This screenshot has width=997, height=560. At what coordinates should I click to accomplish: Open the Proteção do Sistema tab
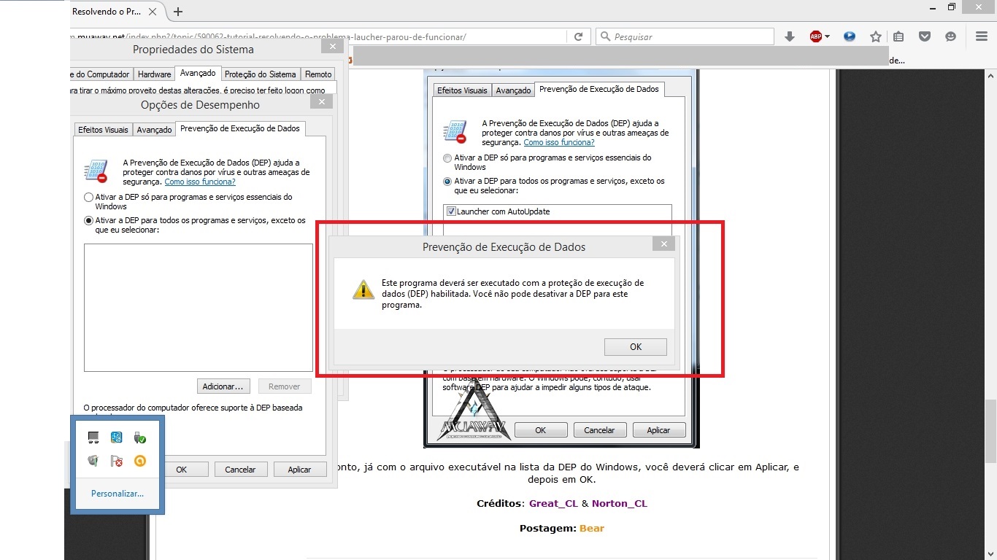click(x=260, y=74)
